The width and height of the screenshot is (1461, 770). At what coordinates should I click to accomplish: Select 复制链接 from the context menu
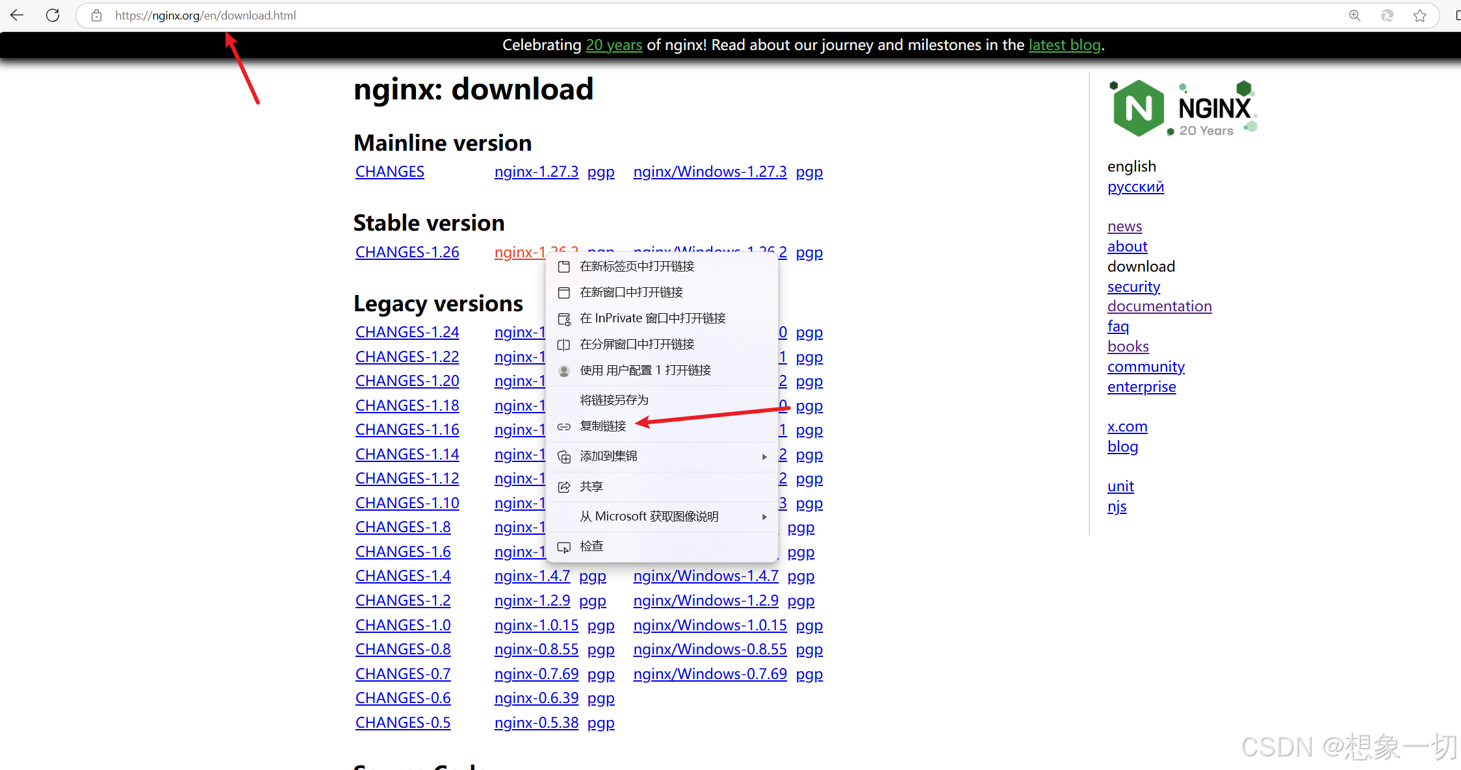[x=604, y=426]
